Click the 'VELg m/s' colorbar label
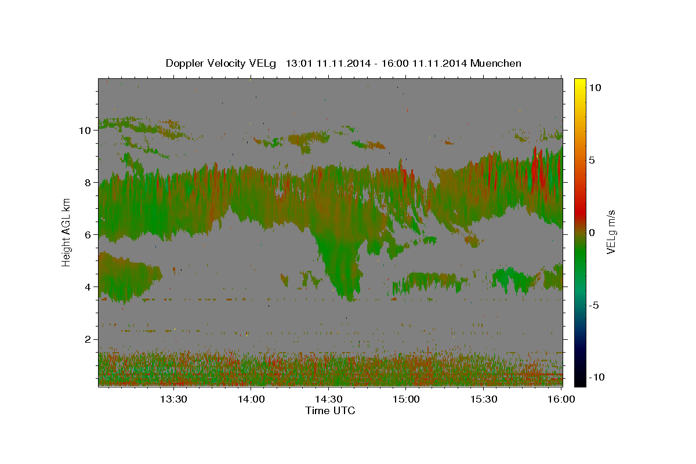The image size is (696, 464). [611, 232]
